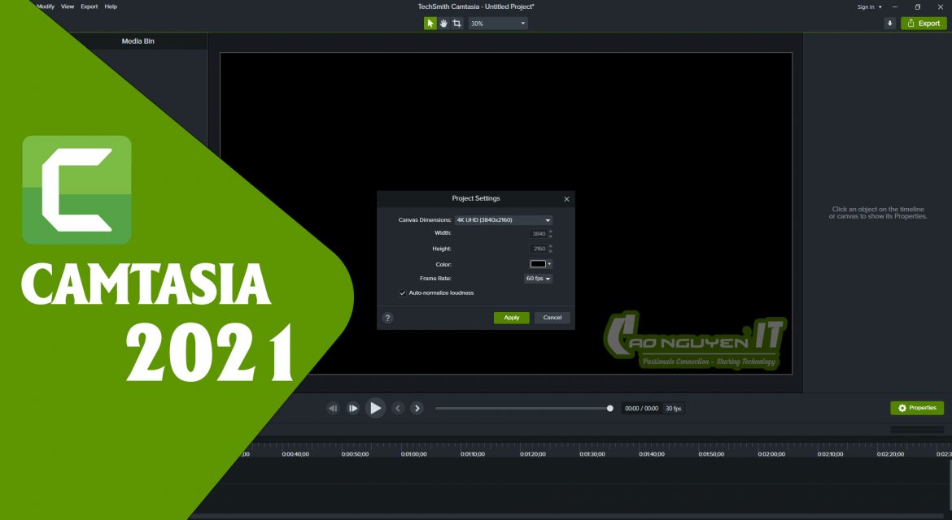Activate the Pan hand tool
952x520 pixels.
pos(443,24)
